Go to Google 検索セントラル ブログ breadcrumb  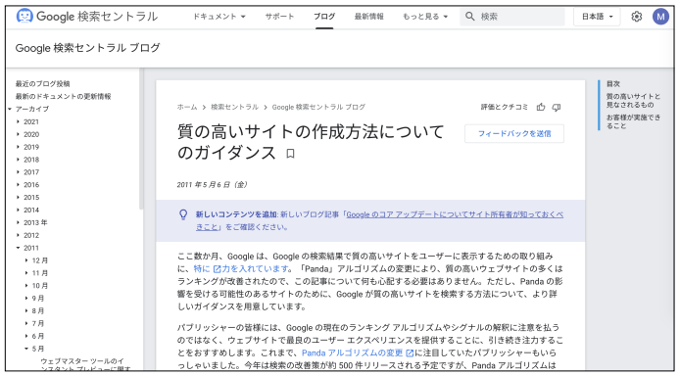pos(318,107)
